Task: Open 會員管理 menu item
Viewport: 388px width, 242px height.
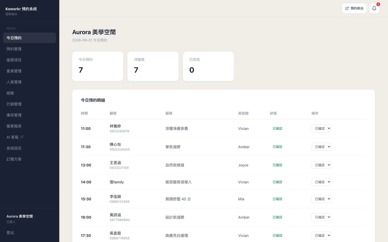Action: (x=30, y=71)
